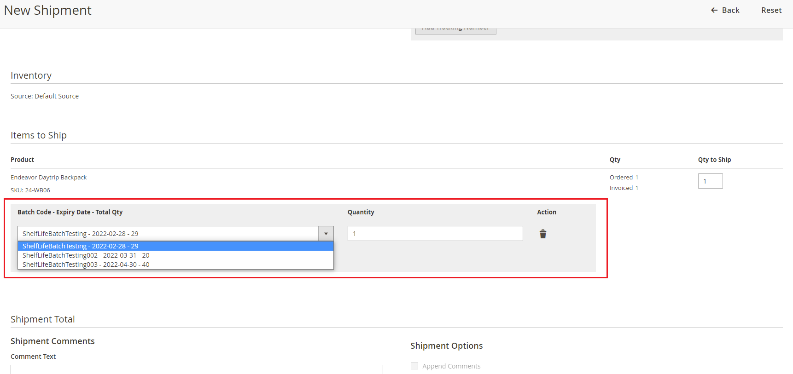Click into the Comment Text textarea

pyautogui.click(x=197, y=369)
